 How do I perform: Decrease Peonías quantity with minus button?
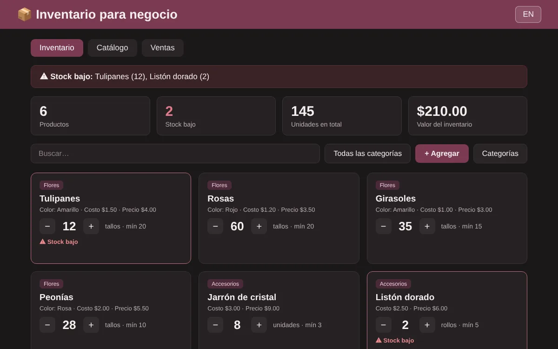pos(47,325)
